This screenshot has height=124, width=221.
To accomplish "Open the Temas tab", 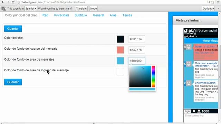I will coord(127,15).
